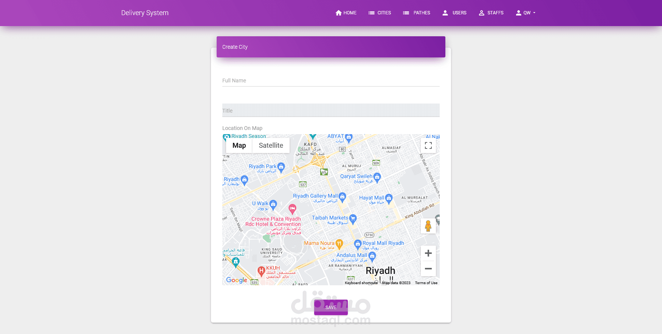The width and height of the screenshot is (662, 334).
Task: Click the ABYAT store pin
Action: [x=349, y=138]
